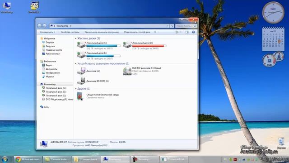The width and height of the screenshot is (289, 163).
Task: Click System properties toolbar button
Action: pos(70,32)
